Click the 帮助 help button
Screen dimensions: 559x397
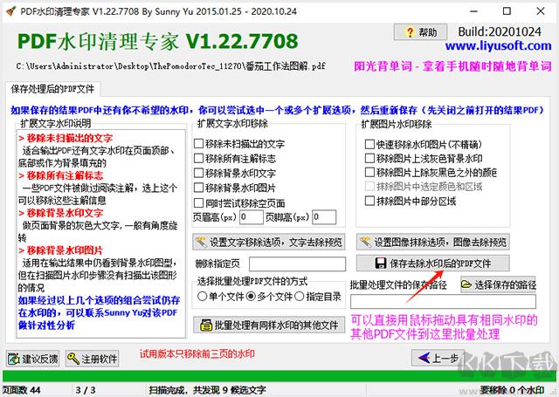420,33
